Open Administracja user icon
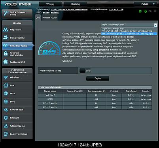The width and height of the screenshot is (159, 148). (x=6, y=126)
